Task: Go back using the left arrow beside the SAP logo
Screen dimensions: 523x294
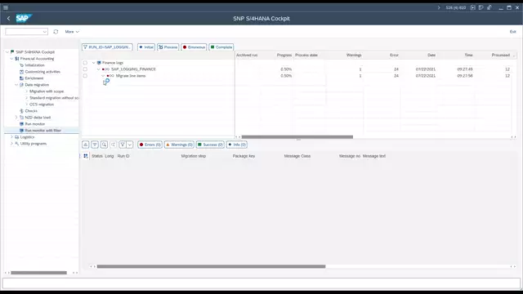Action: pos(9,18)
